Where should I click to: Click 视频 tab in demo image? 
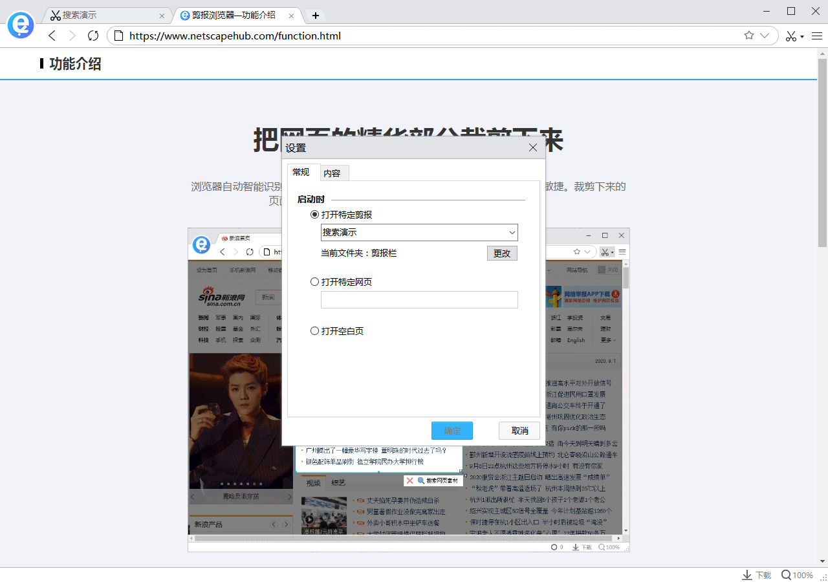(x=313, y=483)
